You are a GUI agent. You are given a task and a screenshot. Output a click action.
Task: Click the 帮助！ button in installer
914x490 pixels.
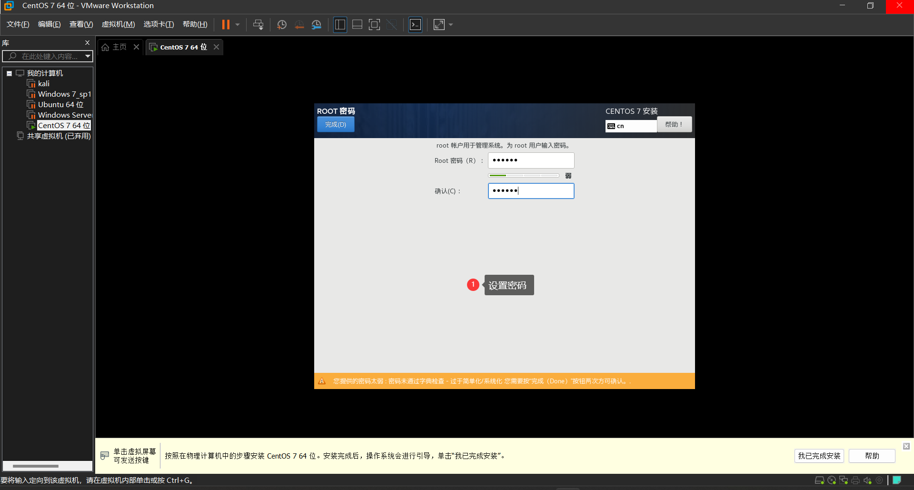(x=674, y=124)
